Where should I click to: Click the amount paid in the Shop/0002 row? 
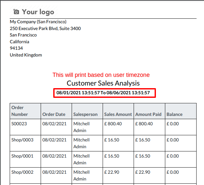[x=143, y=172]
